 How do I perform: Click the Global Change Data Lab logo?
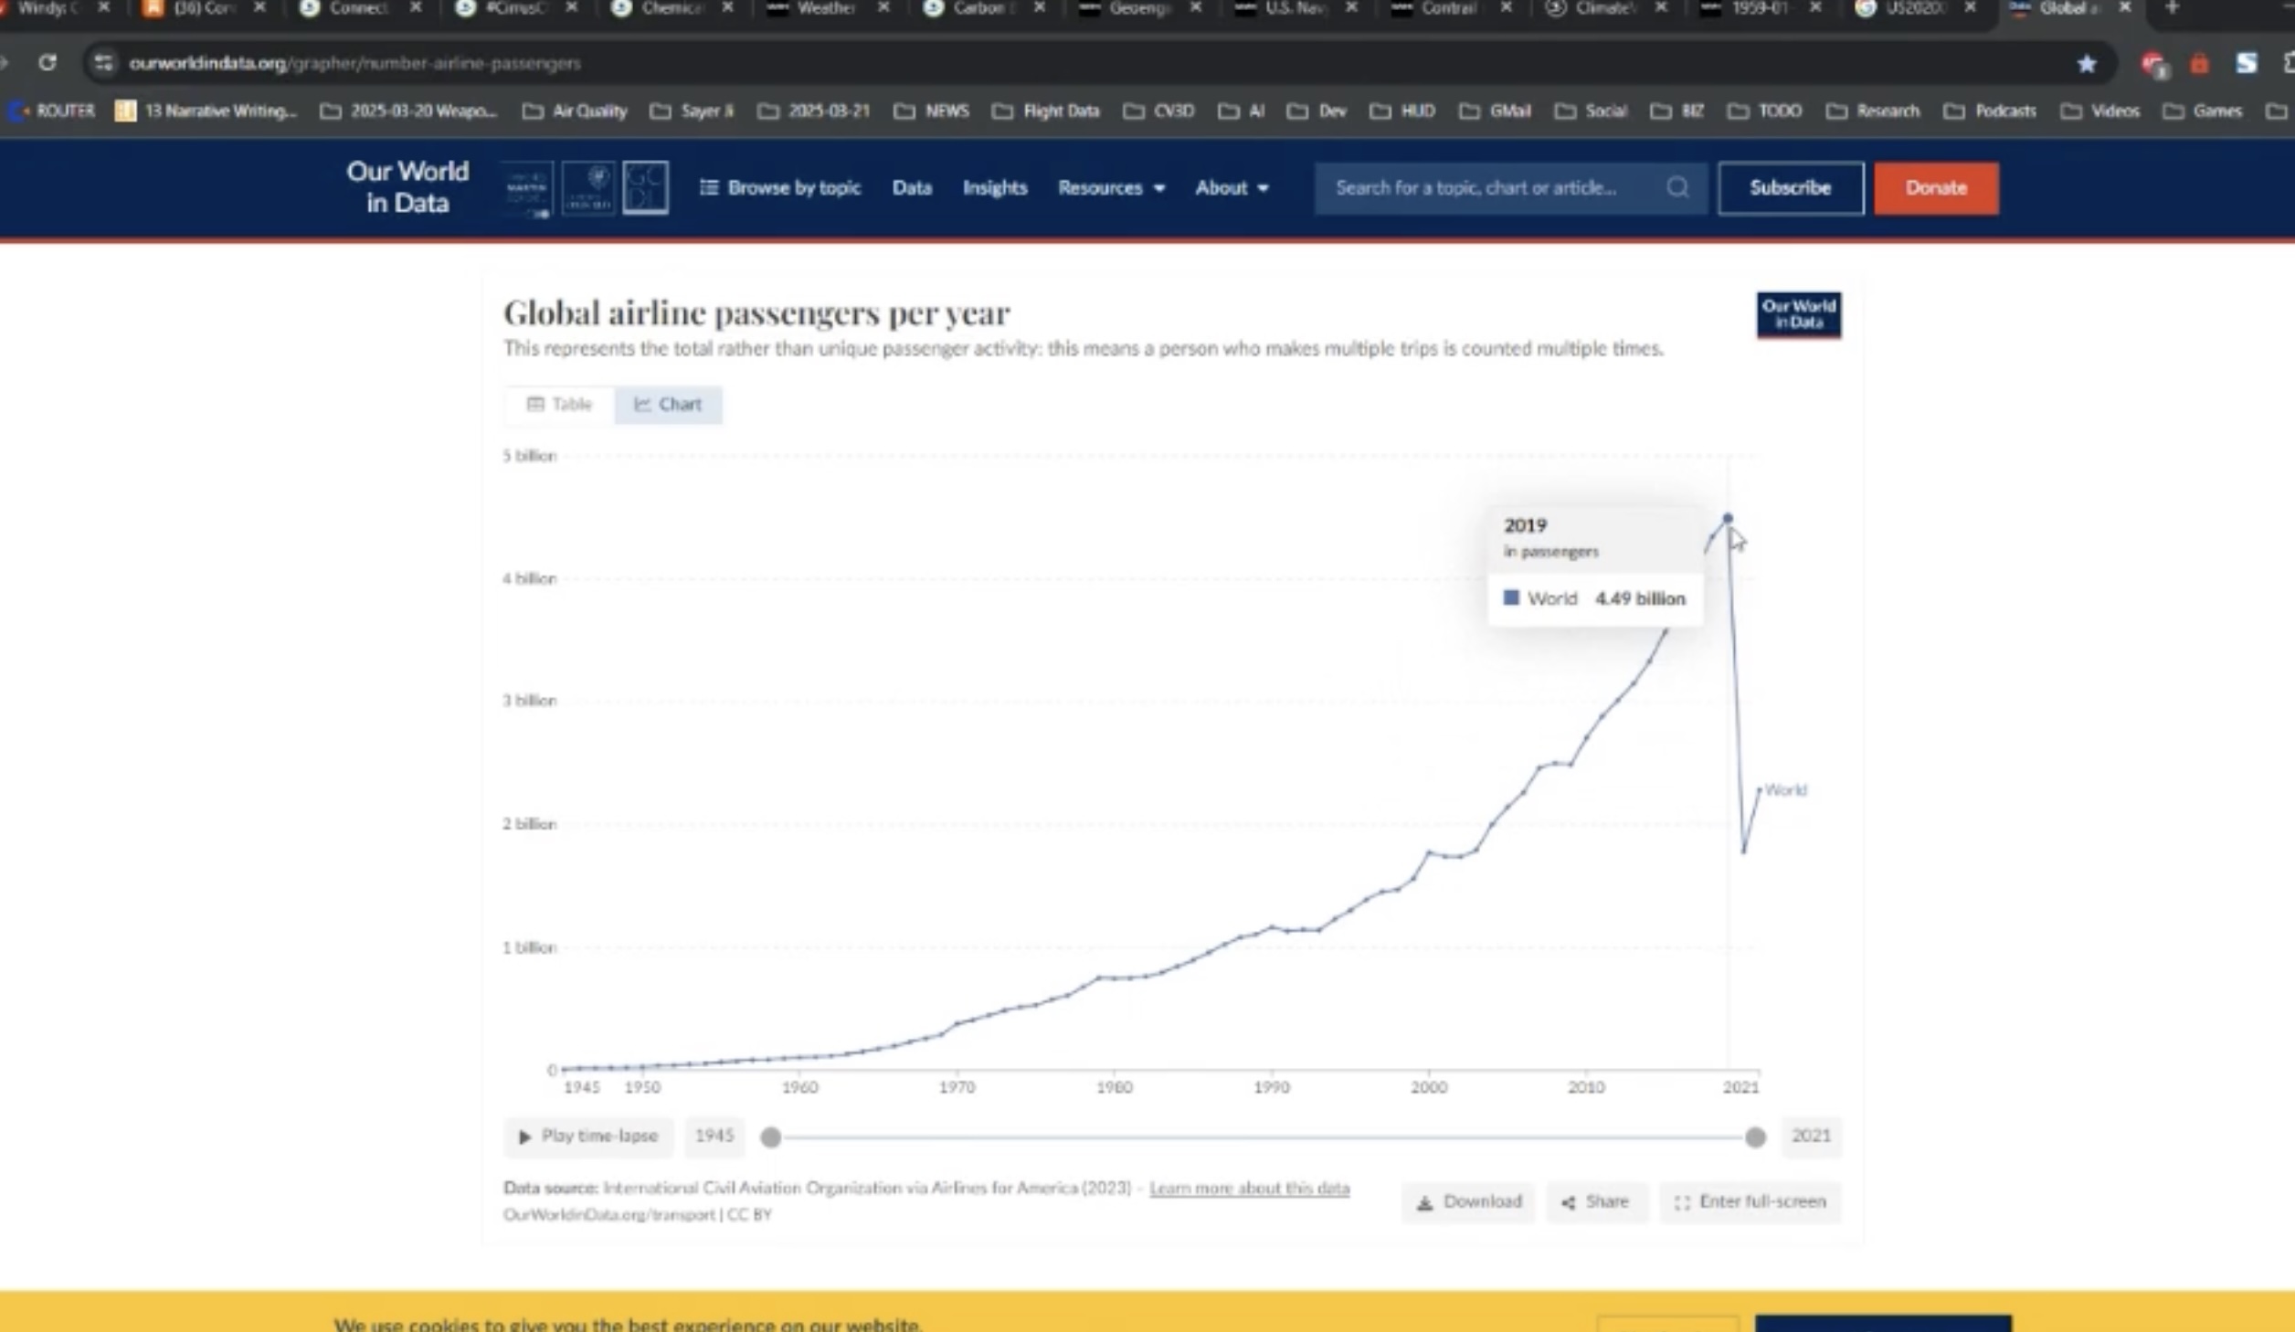click(645, 188)
